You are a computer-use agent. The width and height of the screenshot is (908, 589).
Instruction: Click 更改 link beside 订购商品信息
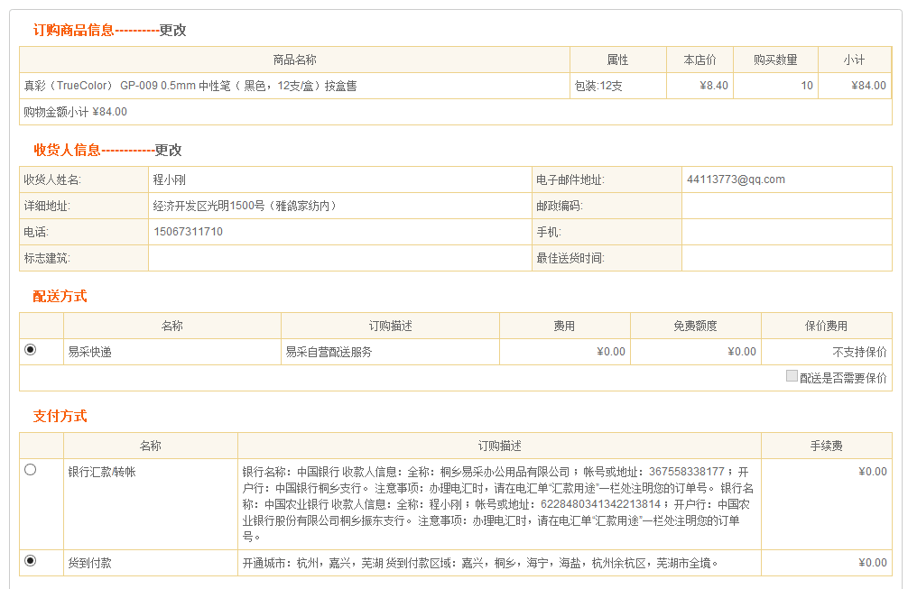point(172,30)
